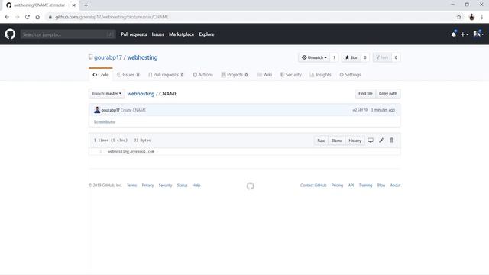The image size is (489, 275).
Task: Open Chrome three-dot menu
Action: [482, 17]
